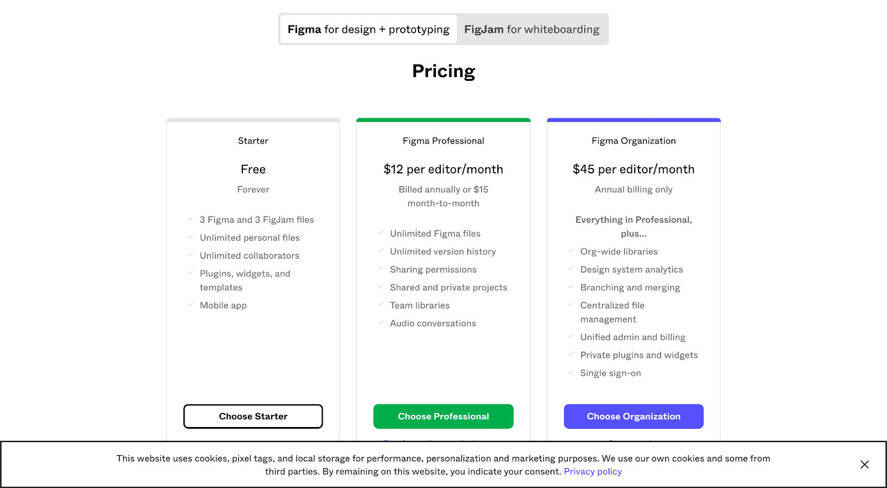Select the Starter plan card
Image resolution: width=887 pixels, height=488 pixels.
pyautogui.click(x=253, y=141)
